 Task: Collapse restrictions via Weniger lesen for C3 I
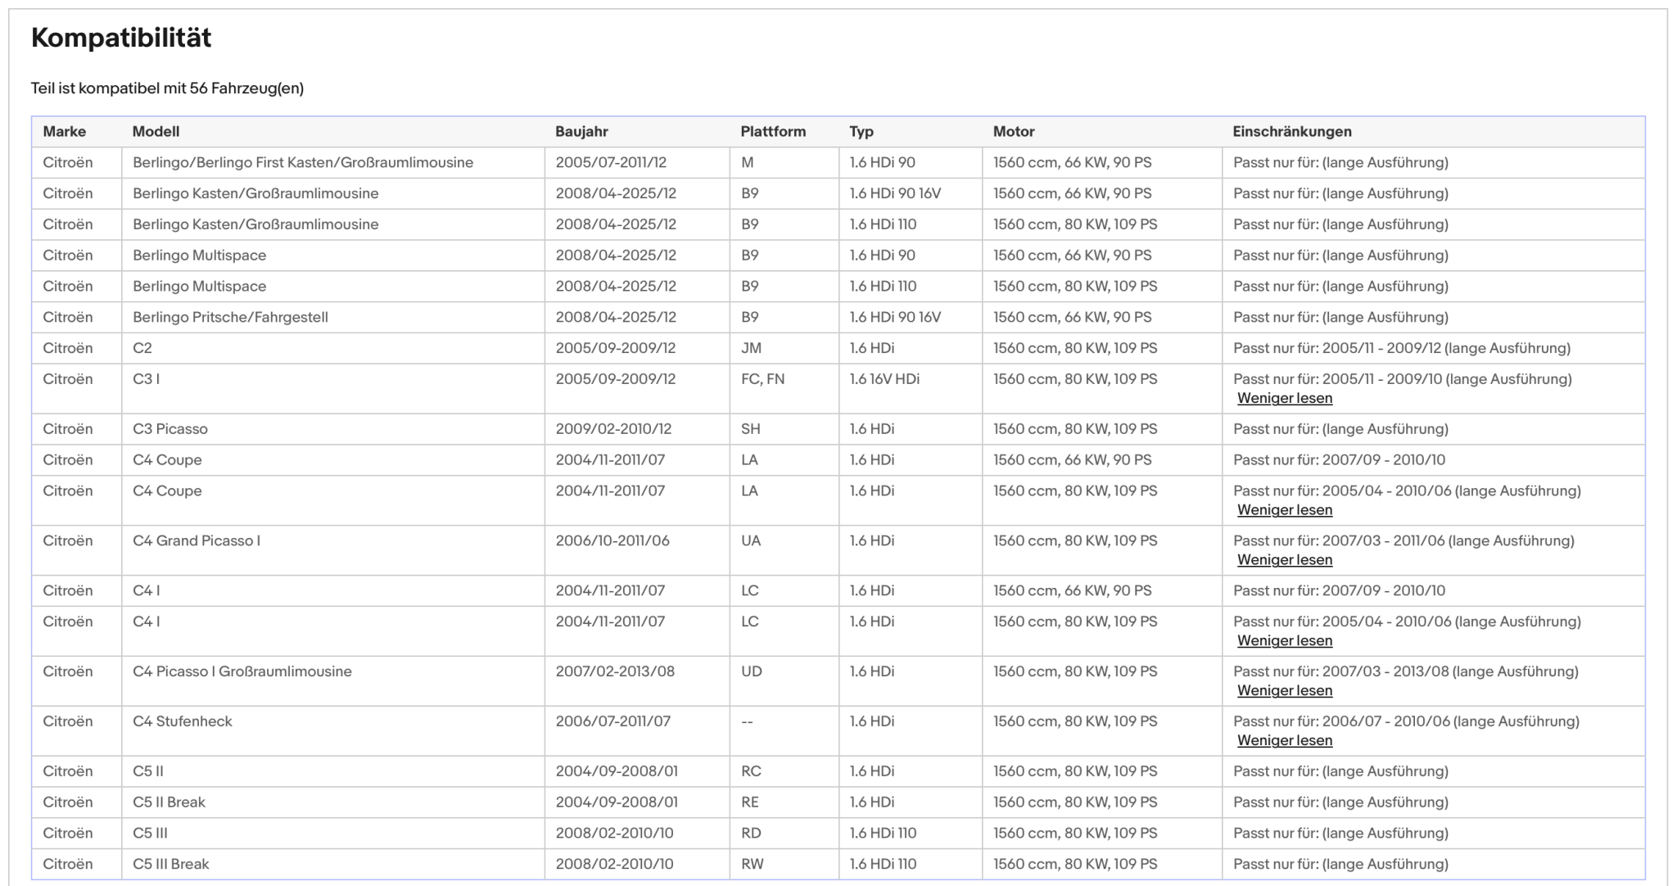[1284, 398]
